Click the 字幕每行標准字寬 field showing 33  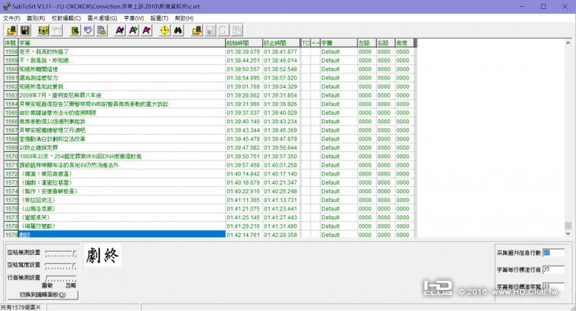(x=553, y=287)
